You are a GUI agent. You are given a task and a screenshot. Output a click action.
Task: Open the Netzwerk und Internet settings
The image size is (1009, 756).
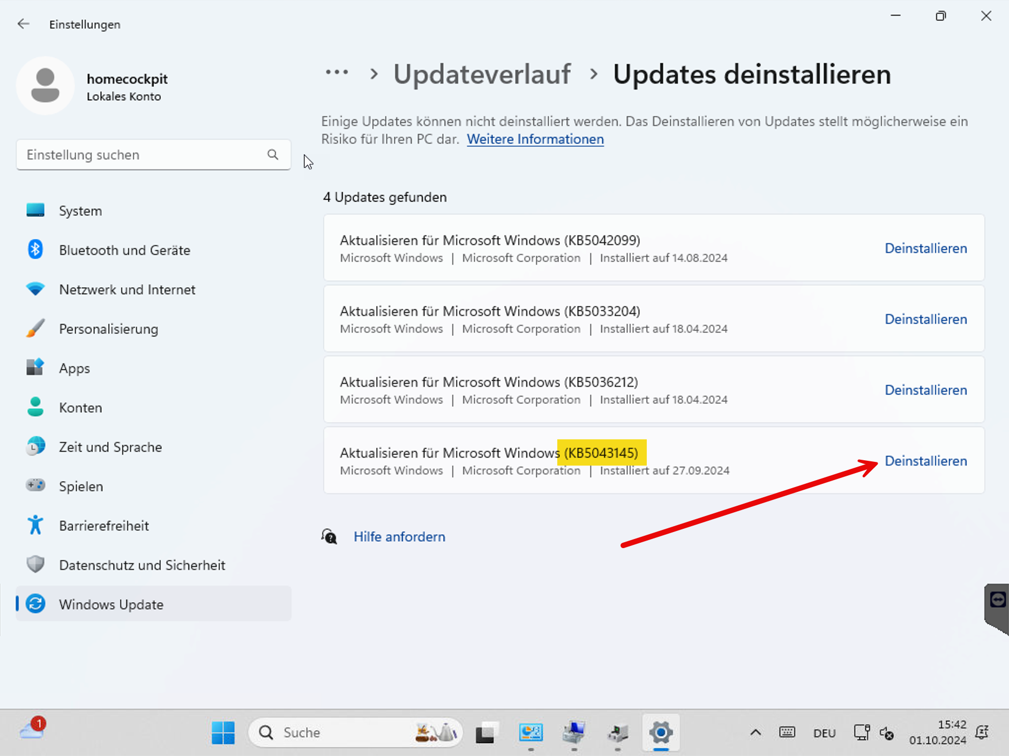[x=127, y=290]
